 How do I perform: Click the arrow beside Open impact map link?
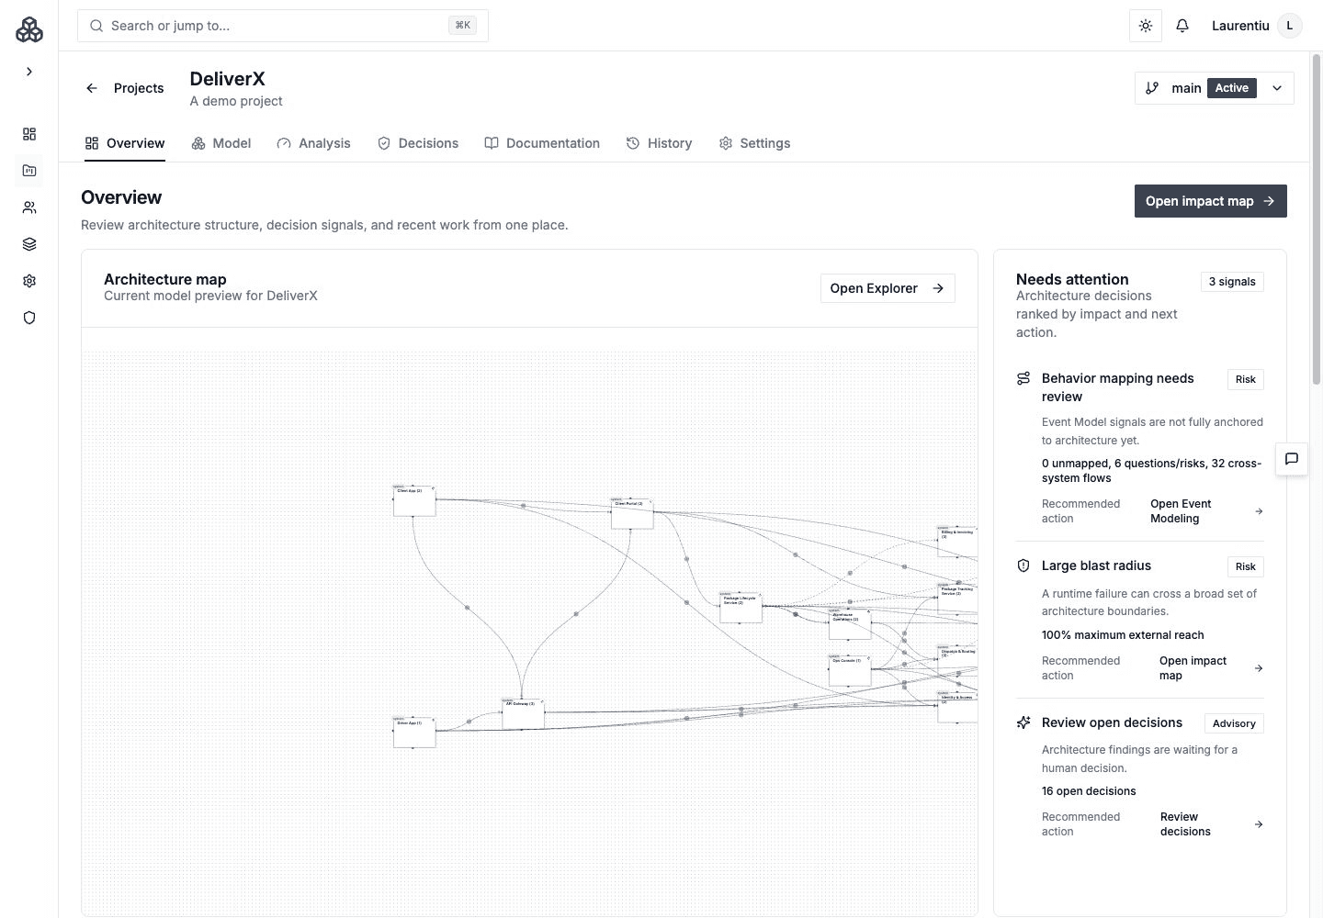(x=1259, y=668)
